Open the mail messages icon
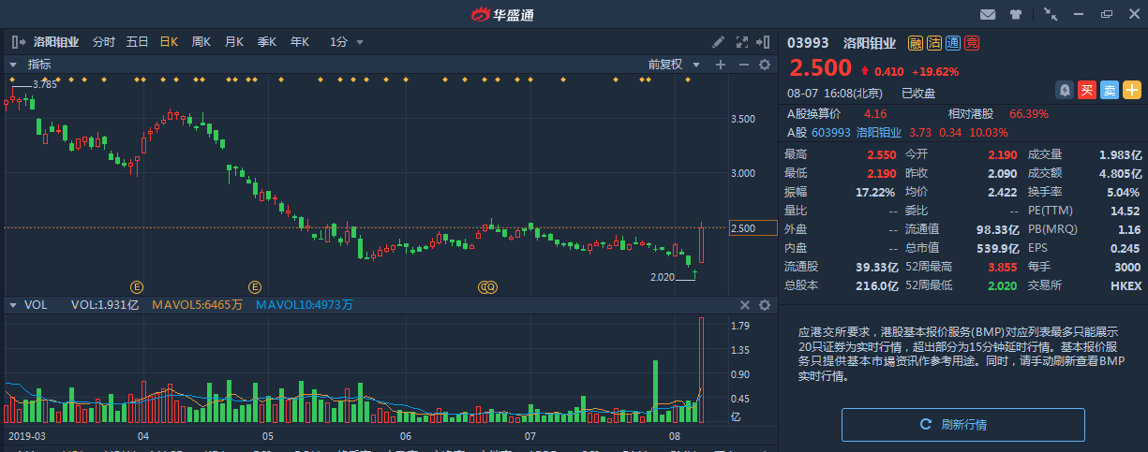Screen dimensions: 1148x452 click(x=987, y=14)
